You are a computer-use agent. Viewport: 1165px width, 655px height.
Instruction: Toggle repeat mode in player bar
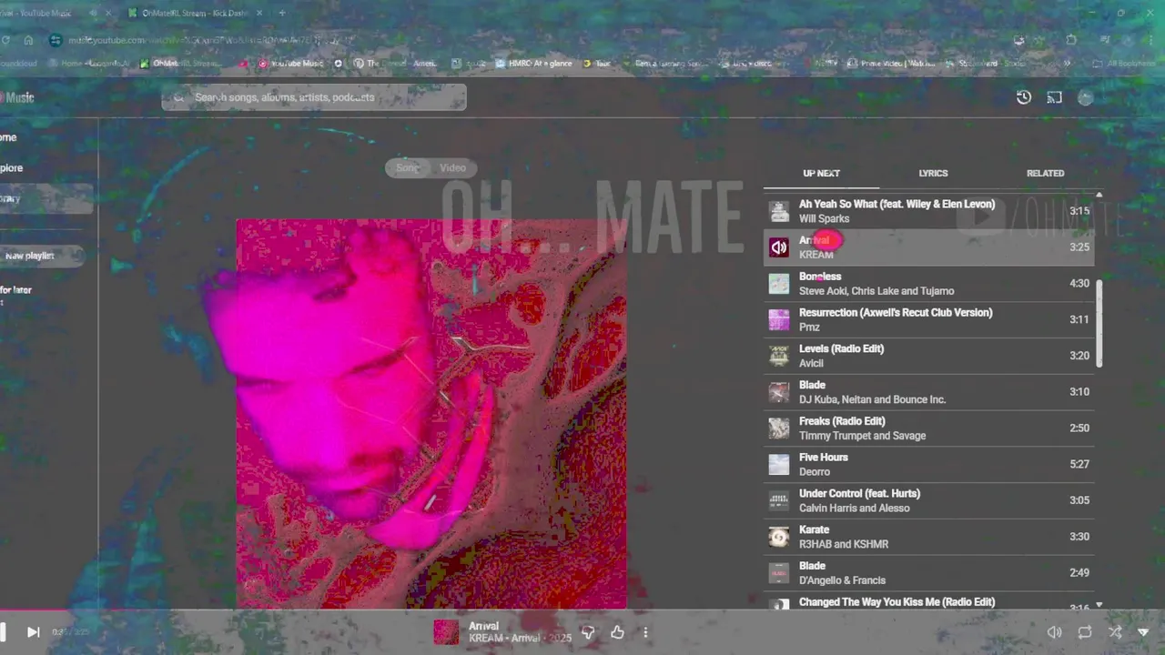pos(1085,632)
